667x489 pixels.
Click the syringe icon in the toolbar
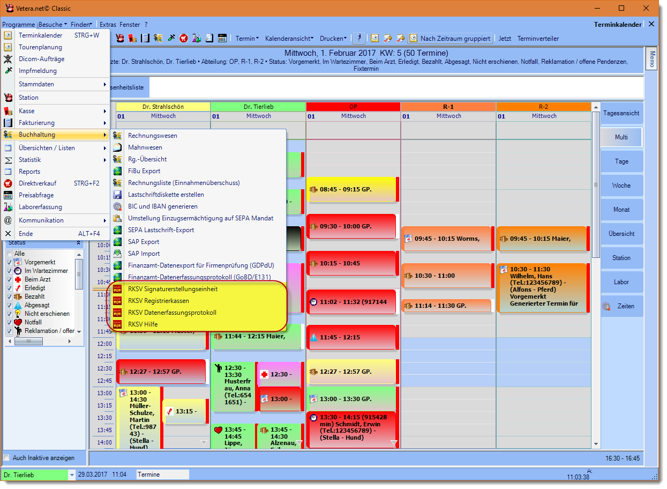[x=171, y=39]
